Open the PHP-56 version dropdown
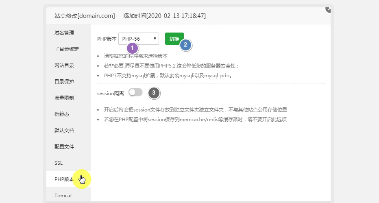The width and height of the screenshot is (379, 203). 139,39
